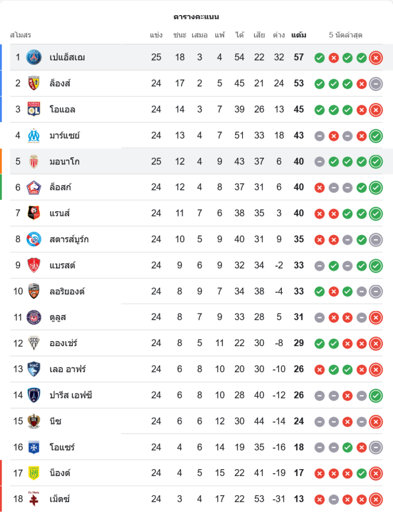Open the ตูลูส team name link
This screenshot has width=393, height=519.
click(58, 317)
